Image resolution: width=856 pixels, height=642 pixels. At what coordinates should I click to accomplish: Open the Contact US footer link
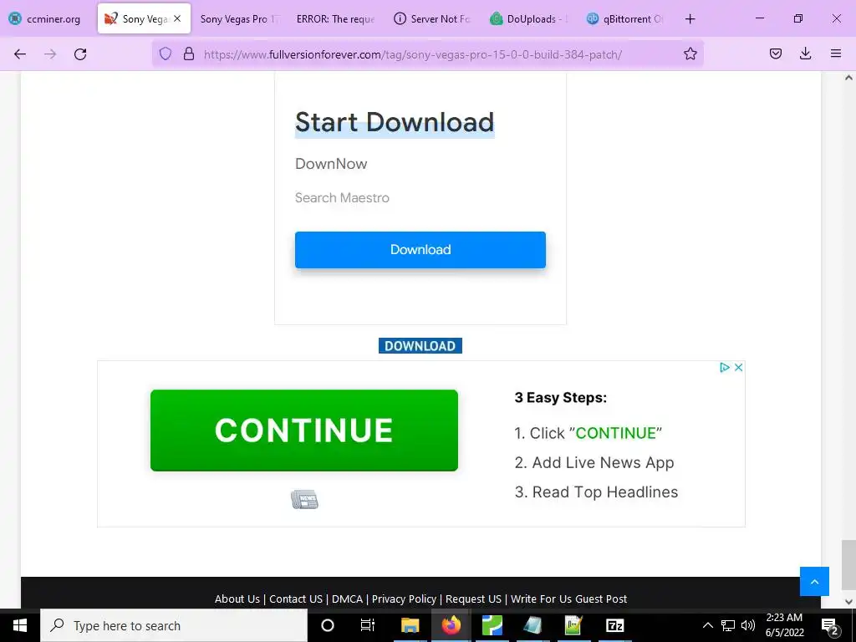(296, 599)
